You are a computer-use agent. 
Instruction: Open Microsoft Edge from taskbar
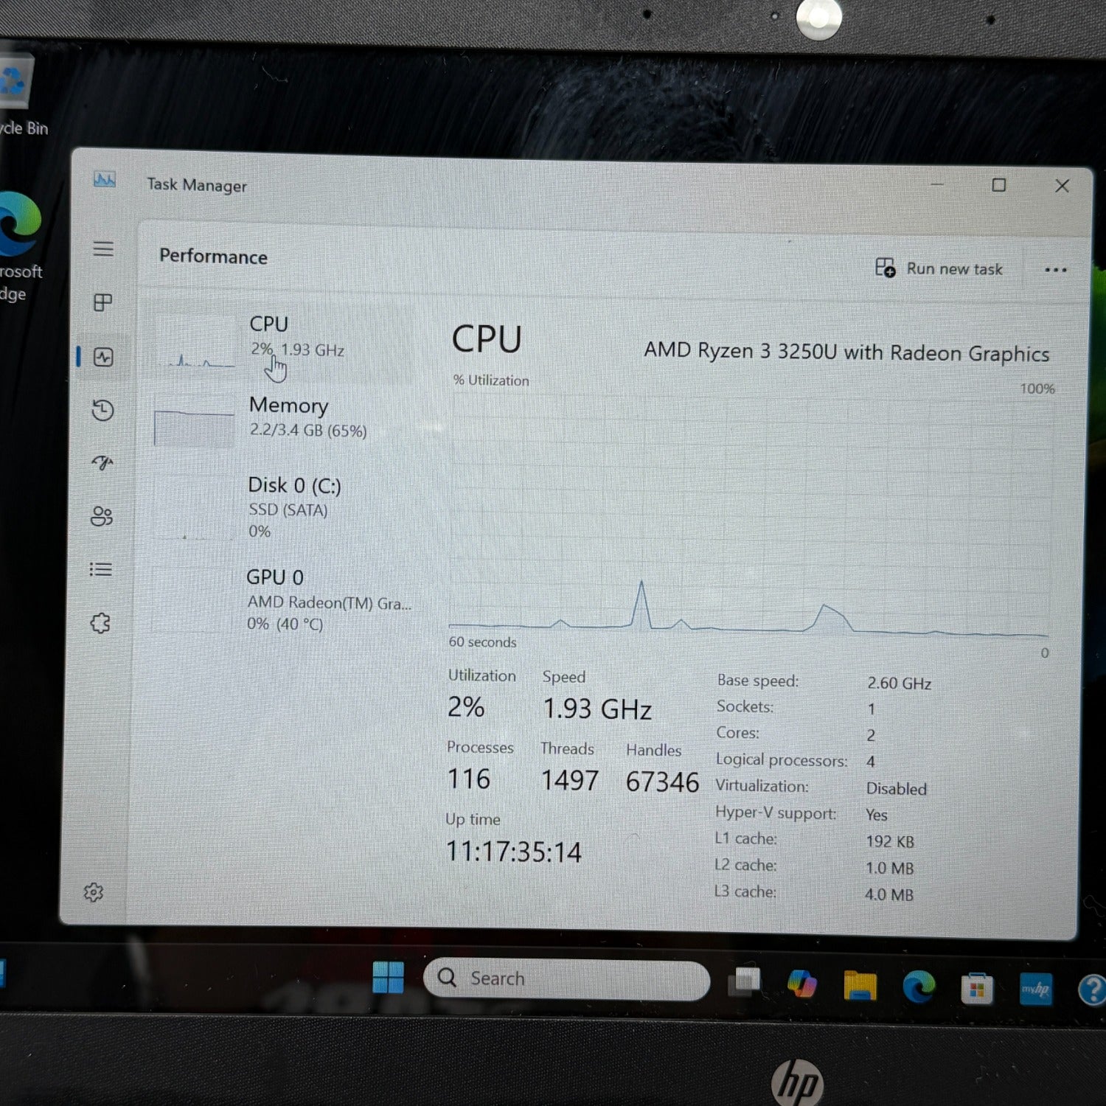click(x=919, y=987)
